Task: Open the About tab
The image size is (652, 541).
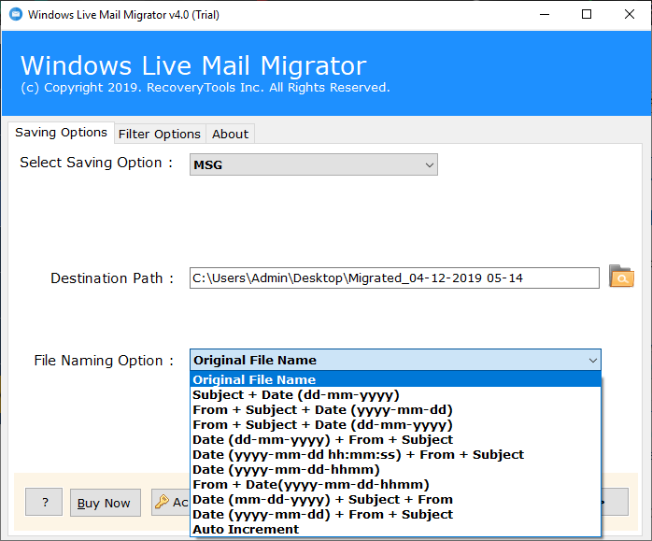Action: (x=230, y=135)
